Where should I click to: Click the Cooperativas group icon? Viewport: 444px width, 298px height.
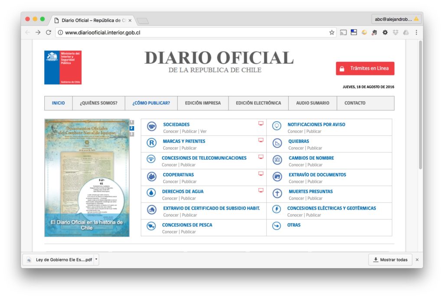click(152, 176)
